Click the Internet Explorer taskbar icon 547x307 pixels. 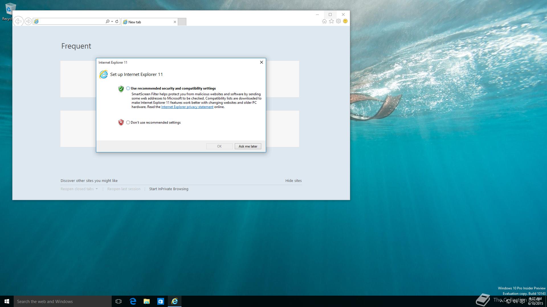click(175, 301)
